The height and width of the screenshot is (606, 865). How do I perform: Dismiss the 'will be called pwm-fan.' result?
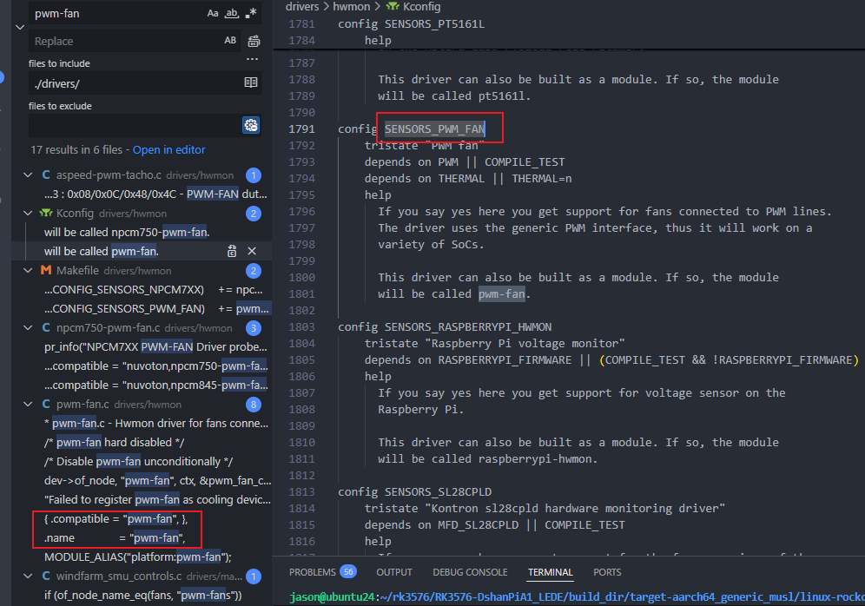click(252, 251)
